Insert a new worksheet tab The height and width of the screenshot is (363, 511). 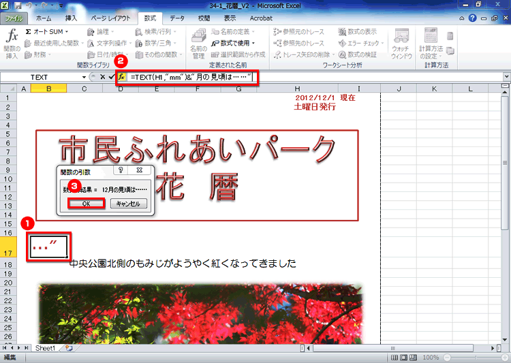(69, 348)
